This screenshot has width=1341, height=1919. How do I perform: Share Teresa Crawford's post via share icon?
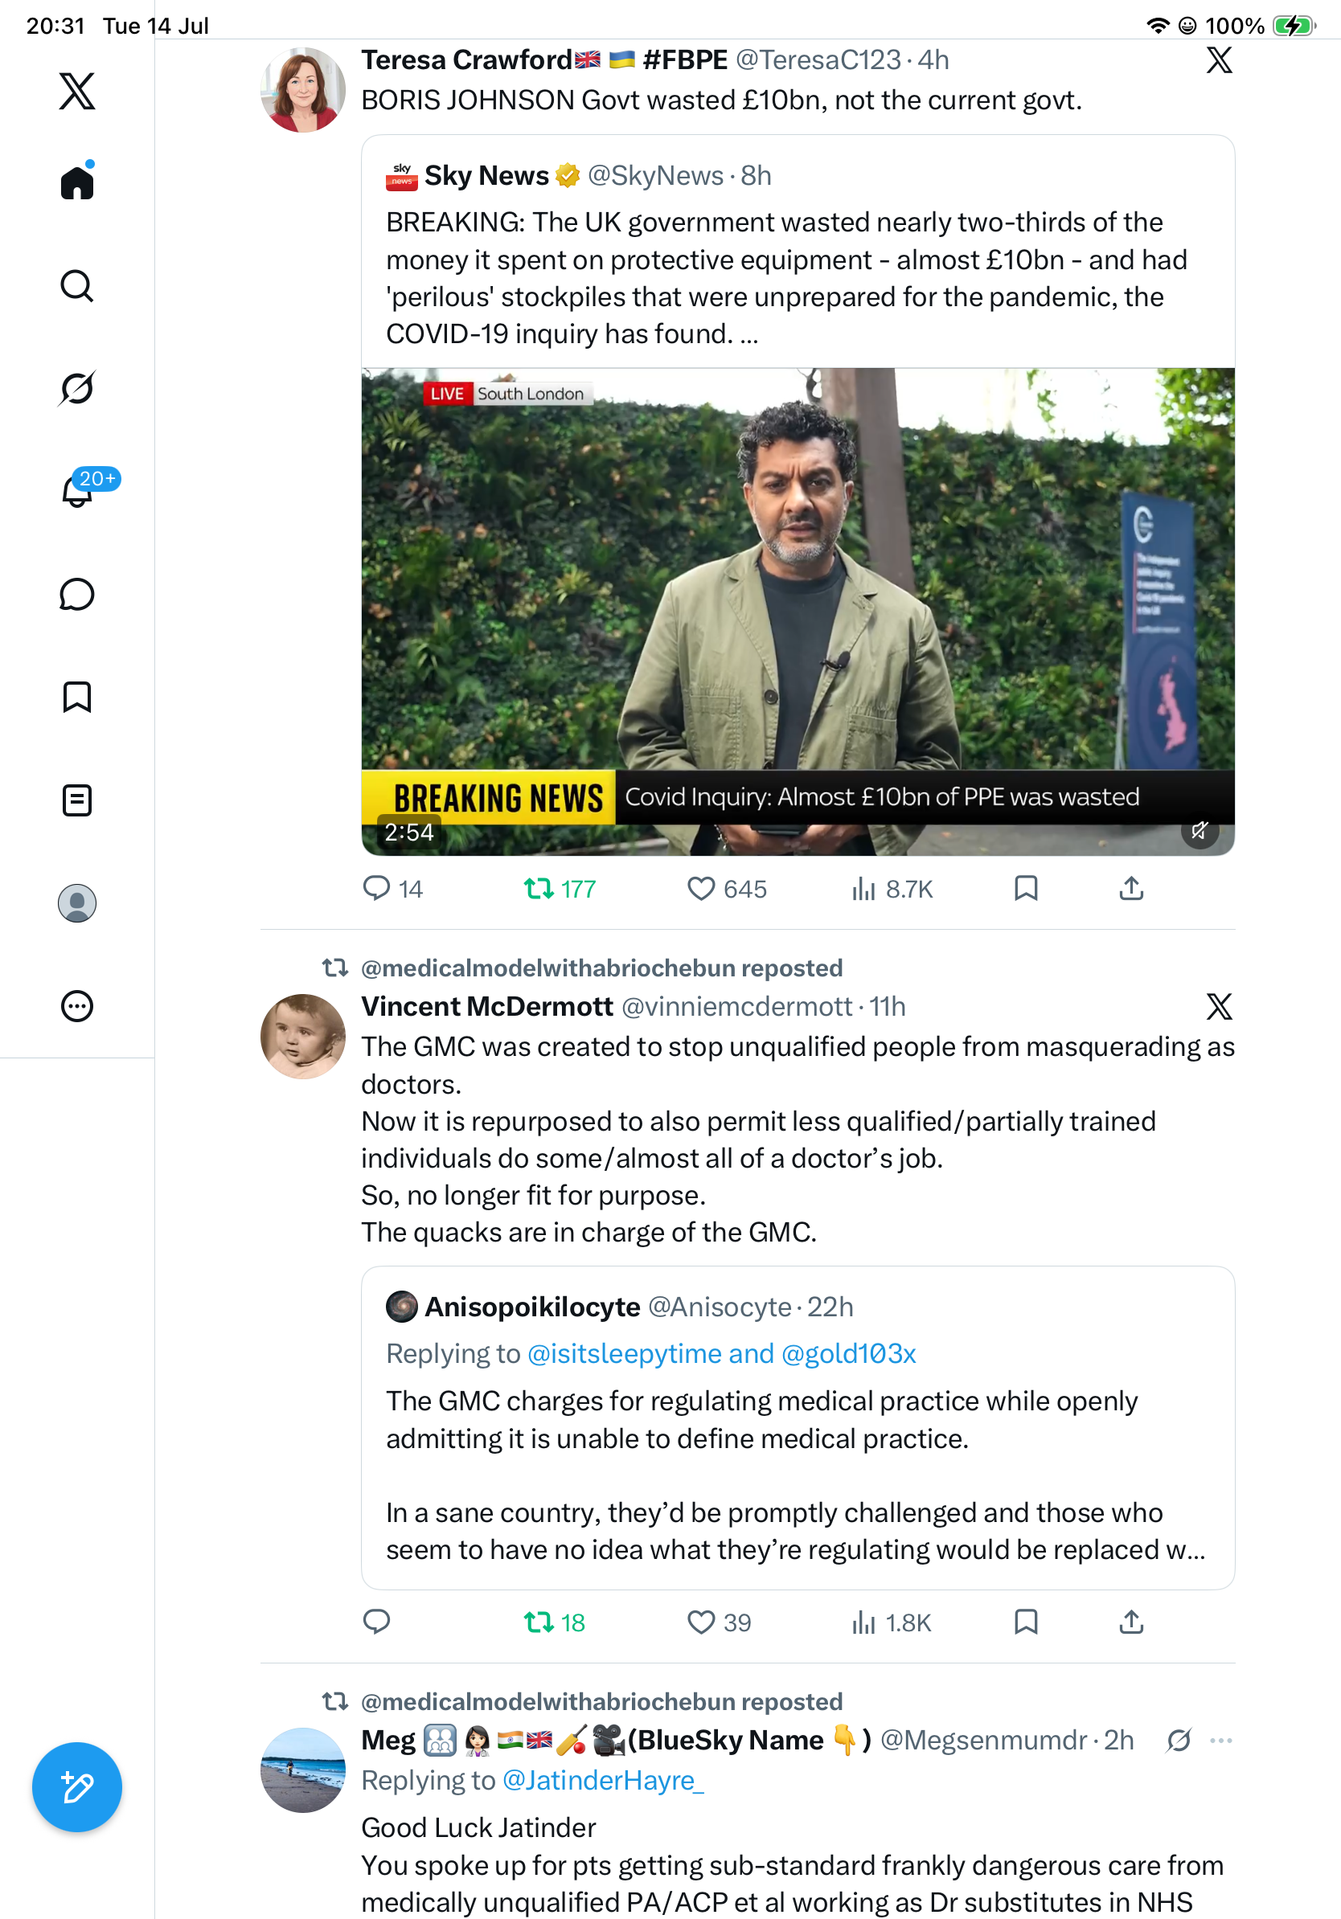click(x=1131, y=889)
